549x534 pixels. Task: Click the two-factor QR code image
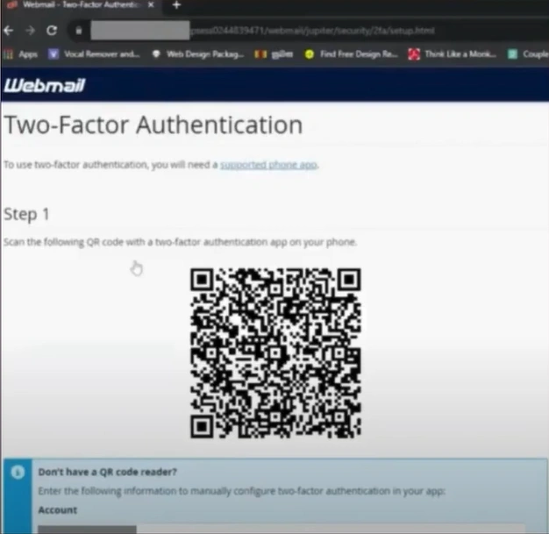pyautogui.click(x=275, y=353)
